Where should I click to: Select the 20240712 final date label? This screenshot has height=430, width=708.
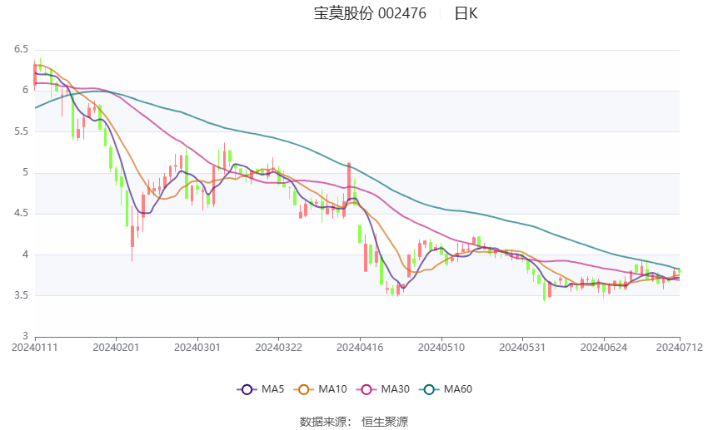click(x=680, y=348)
